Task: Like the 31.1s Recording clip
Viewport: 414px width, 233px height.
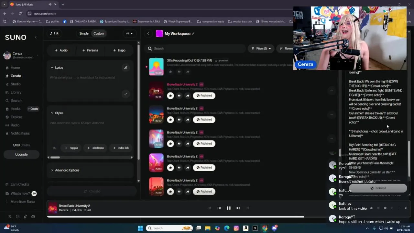Action: [170, 72]
